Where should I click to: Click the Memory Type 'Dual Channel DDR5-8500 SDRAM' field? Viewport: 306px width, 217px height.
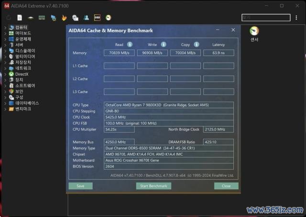pyautogui.click(x=169, y=148)
